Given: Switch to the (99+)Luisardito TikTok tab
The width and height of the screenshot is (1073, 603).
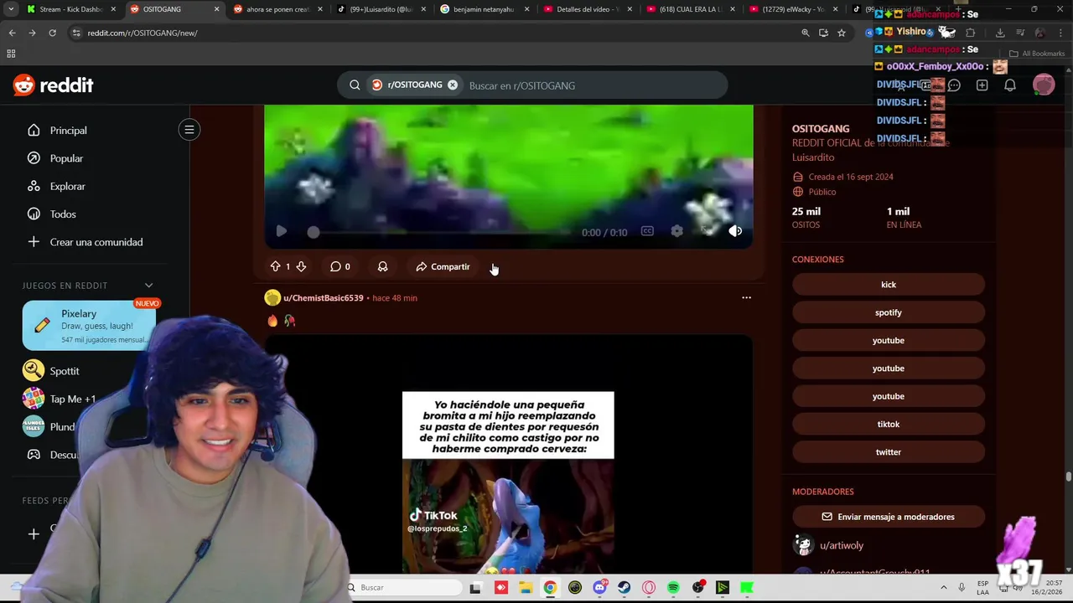Looking at the screenshot, I should [381, 9].
